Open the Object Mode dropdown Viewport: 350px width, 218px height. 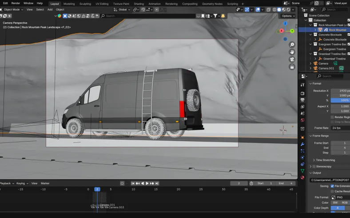tap(12, 10)
